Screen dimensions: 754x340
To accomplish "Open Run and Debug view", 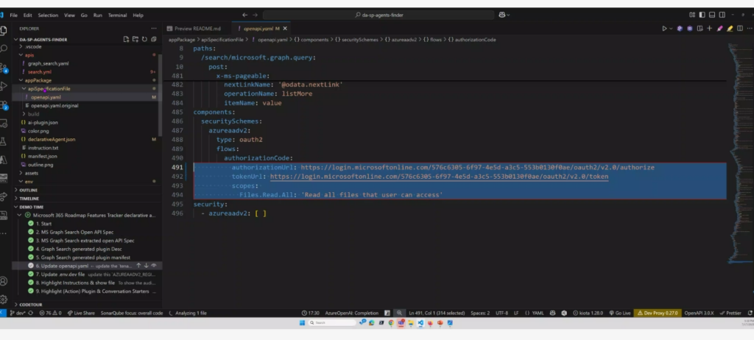I will pos(4,86).
